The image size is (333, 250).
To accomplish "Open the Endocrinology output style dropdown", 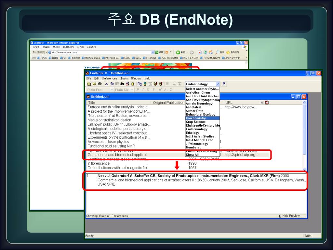I will point(218,84).
